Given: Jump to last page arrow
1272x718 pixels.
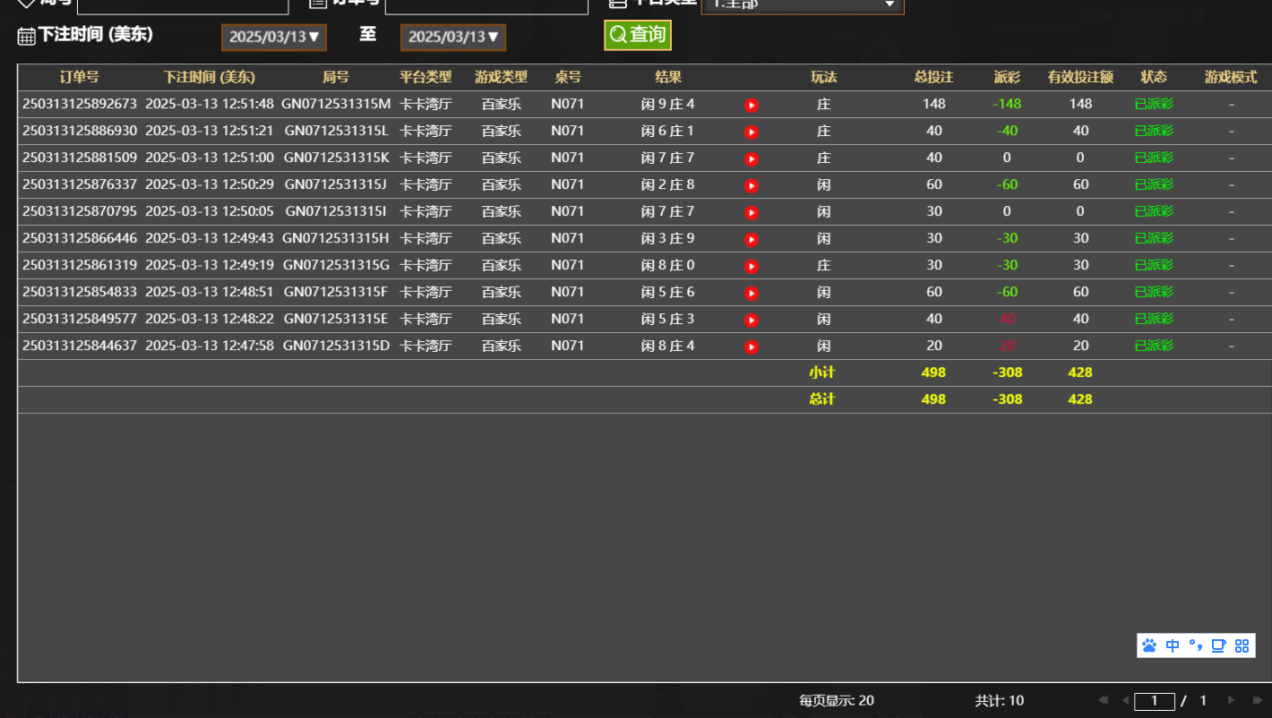Looking at the screenshot, I should tap(1259, 700).
